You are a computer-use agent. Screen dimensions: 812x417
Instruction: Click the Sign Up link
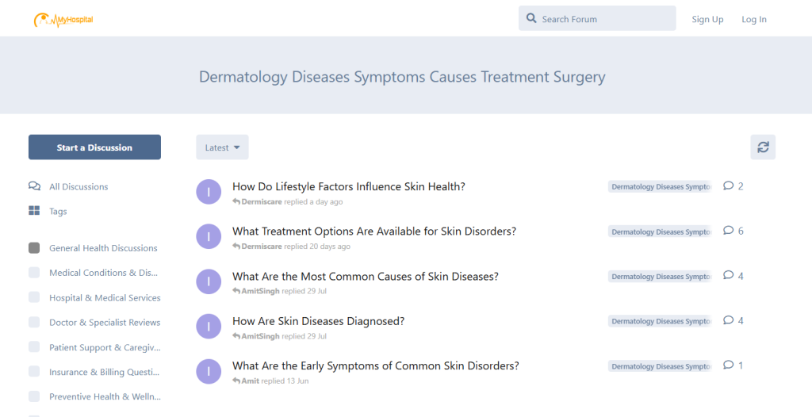click(707, 19)
